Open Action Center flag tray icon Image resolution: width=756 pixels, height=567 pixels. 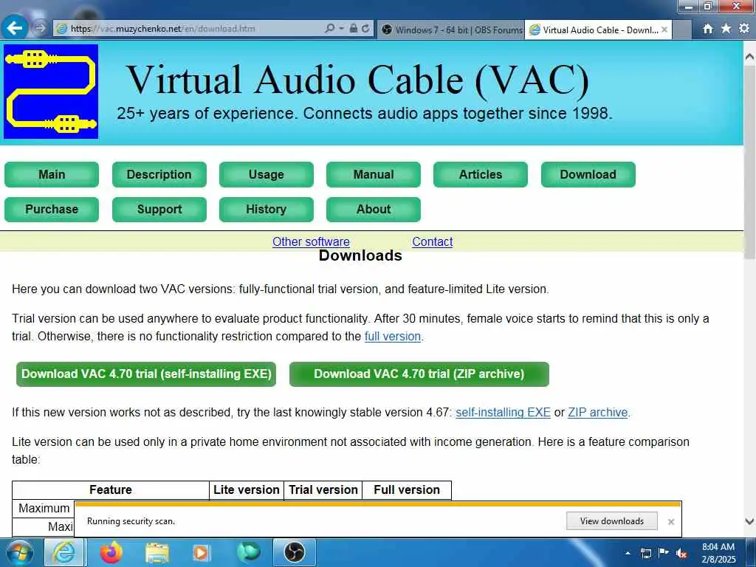coord(664,552)
